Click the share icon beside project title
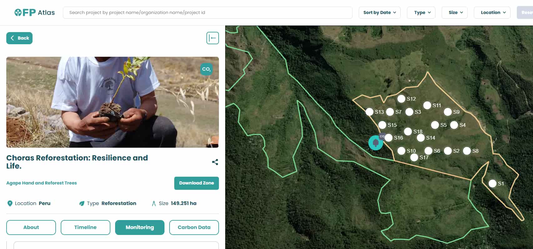 (215, 162)
